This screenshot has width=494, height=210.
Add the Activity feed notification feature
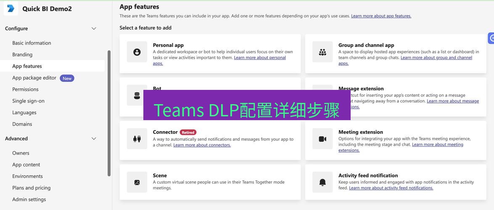coord(396,182)
